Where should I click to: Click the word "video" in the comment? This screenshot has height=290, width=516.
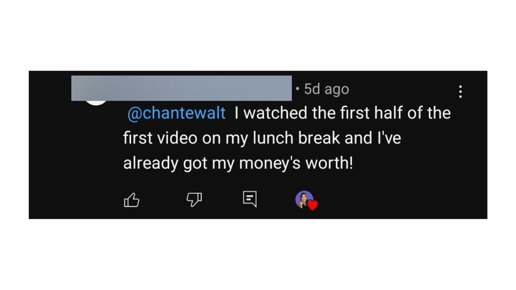tap(177, 138)
